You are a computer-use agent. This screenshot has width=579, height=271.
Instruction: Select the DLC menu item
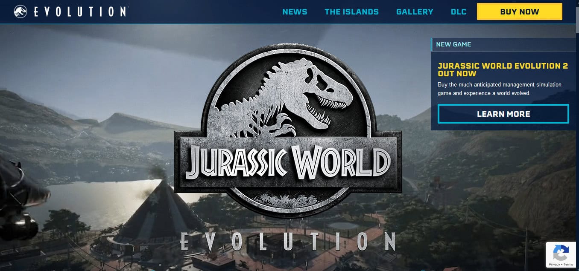coord(459,12)
